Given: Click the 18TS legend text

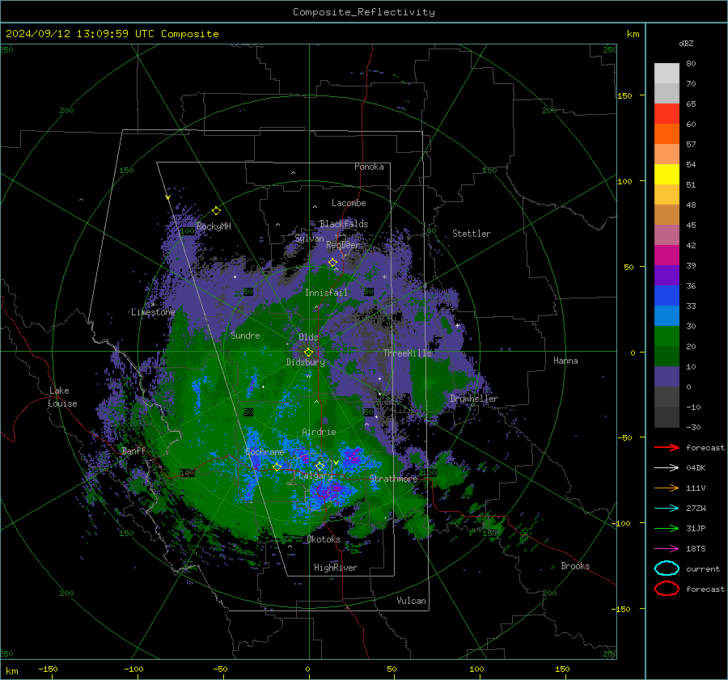Looking at the screenshot, I should click(696, 548).
